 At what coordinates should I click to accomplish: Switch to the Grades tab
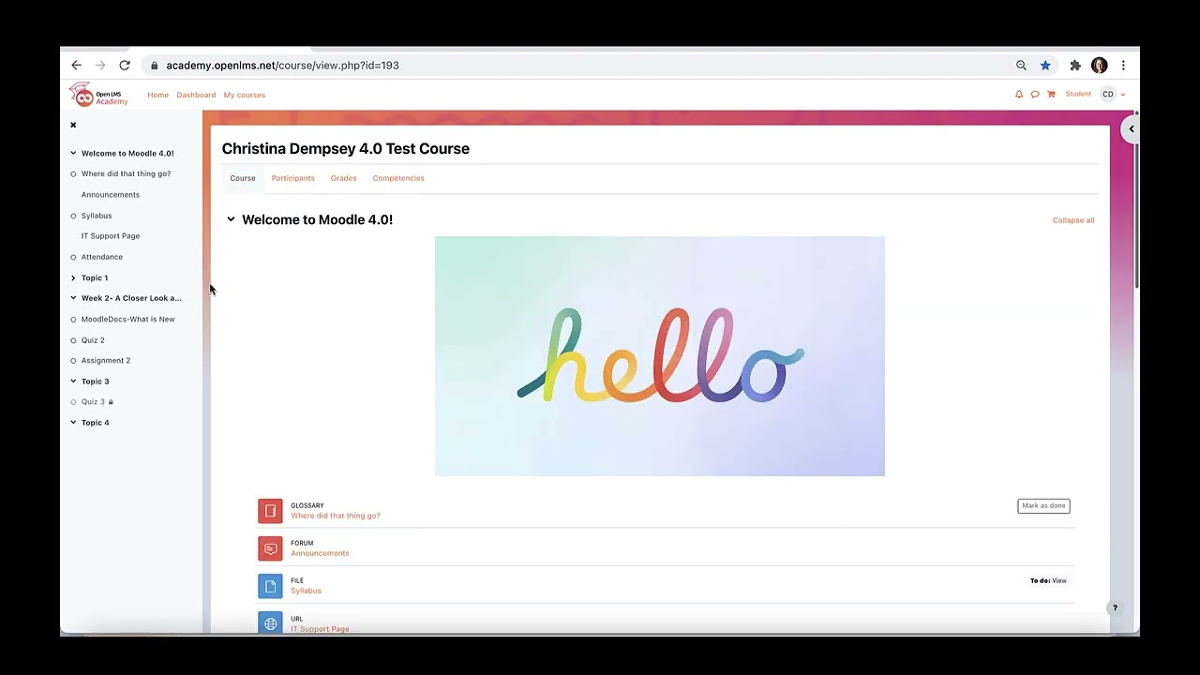point(343,178)
